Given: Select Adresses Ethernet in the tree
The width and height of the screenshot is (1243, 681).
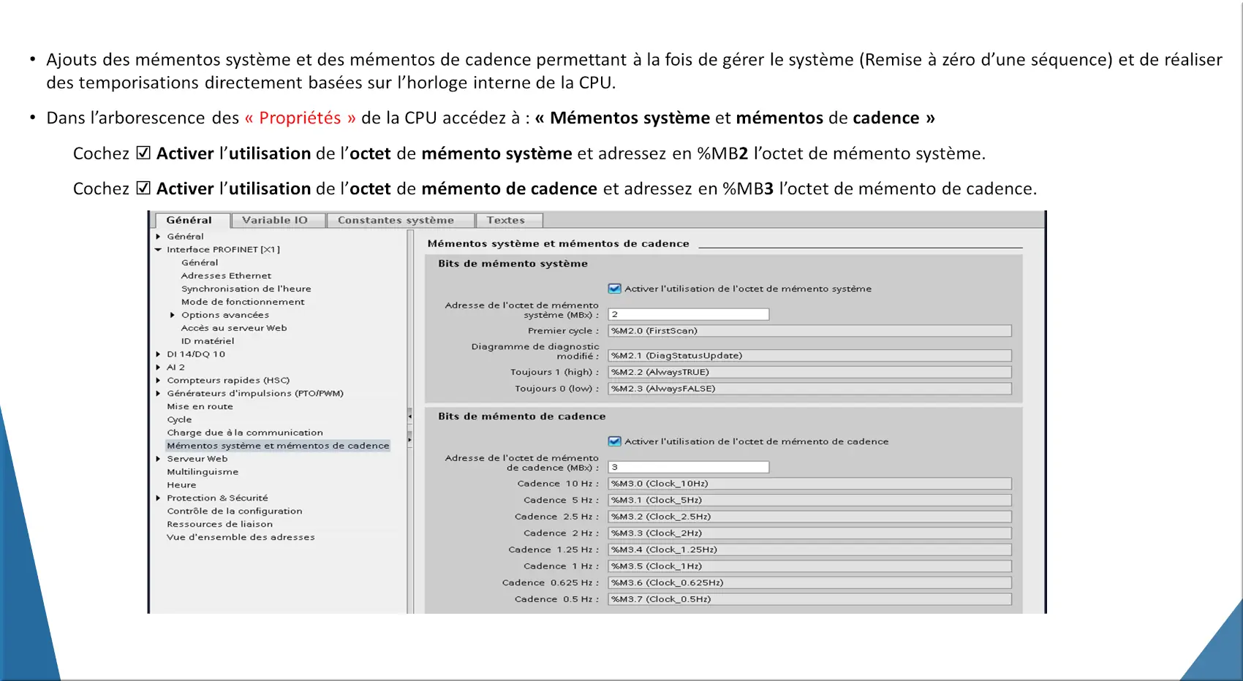Looking at the screenshot, I should click(226, 275).
